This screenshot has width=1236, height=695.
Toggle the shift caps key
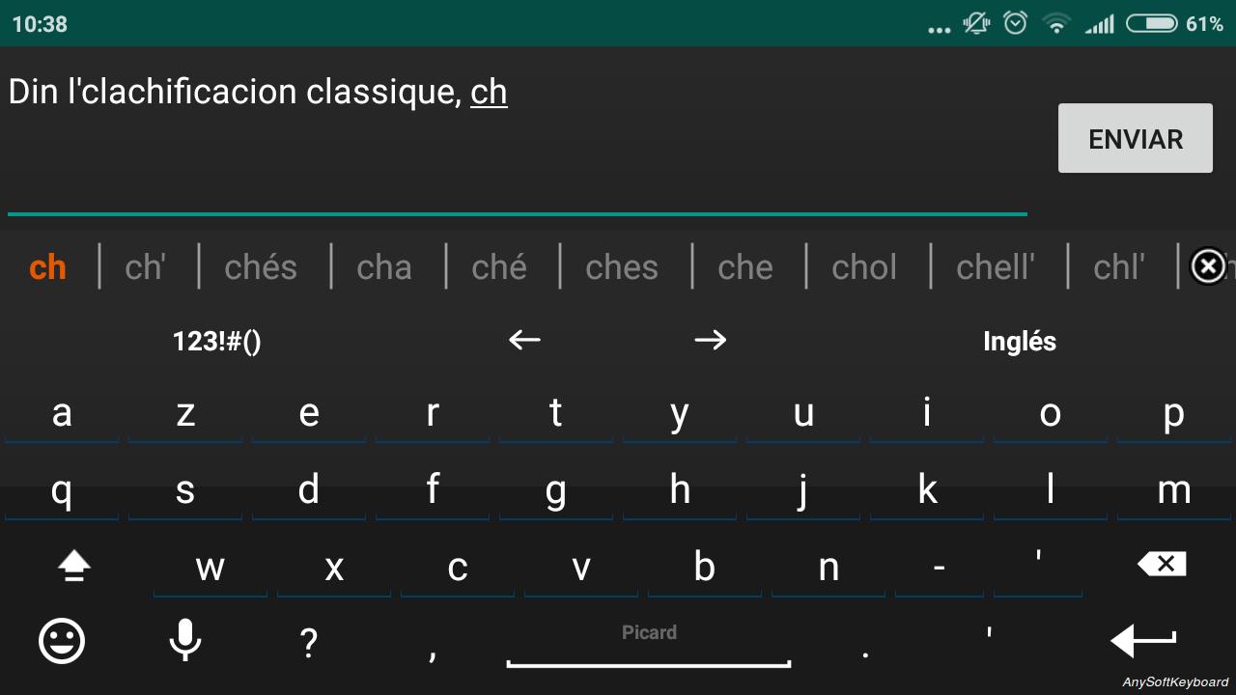point(74,567)
